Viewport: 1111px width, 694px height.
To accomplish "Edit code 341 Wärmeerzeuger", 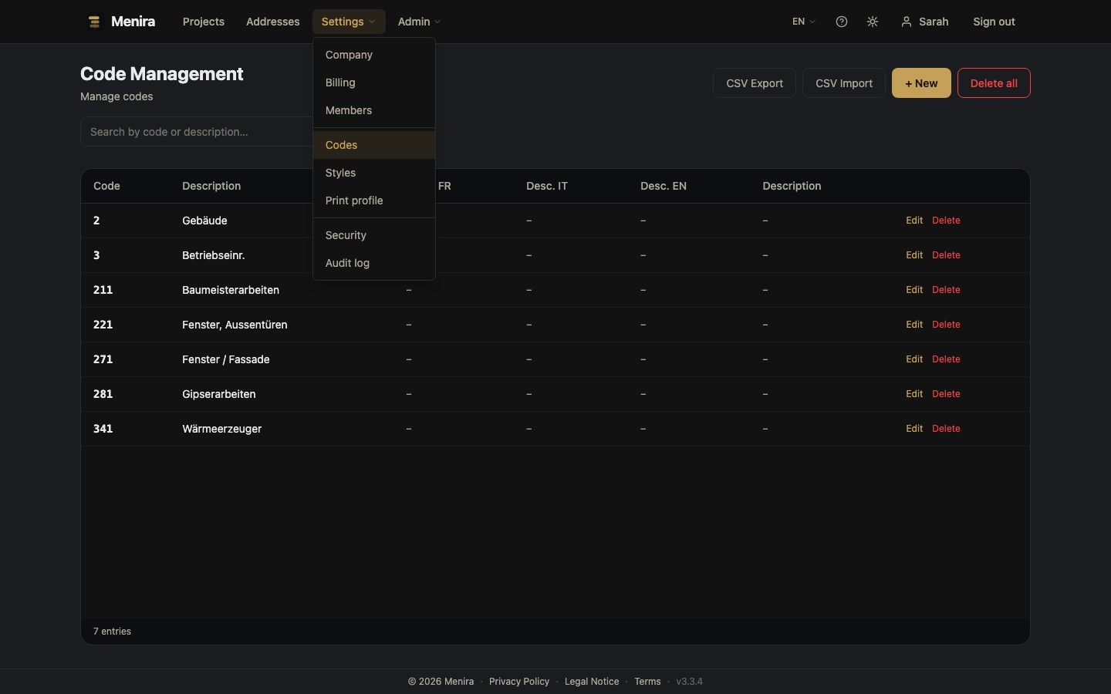I will 914,429.
